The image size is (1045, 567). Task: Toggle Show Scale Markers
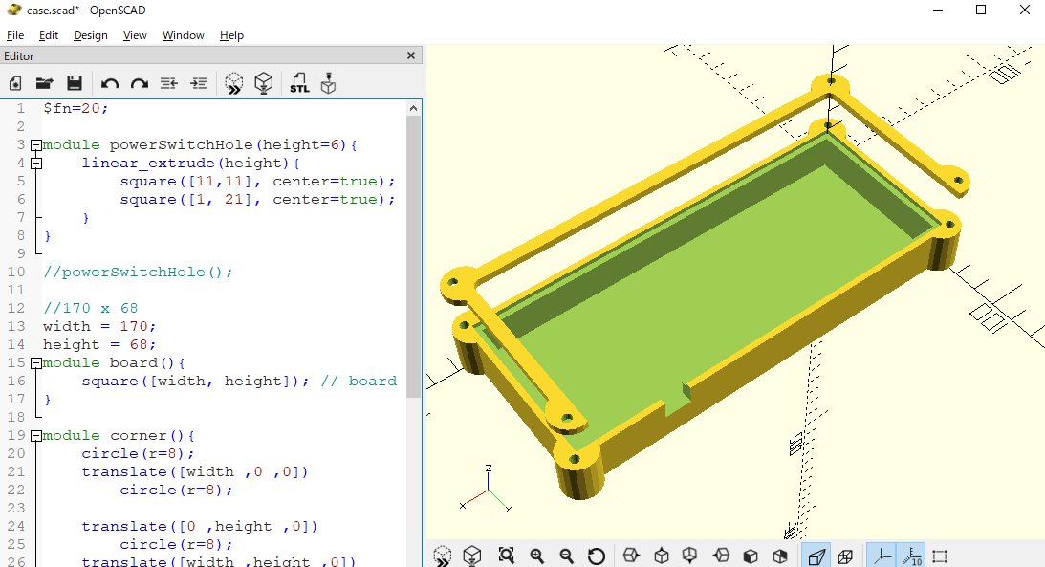911,556
